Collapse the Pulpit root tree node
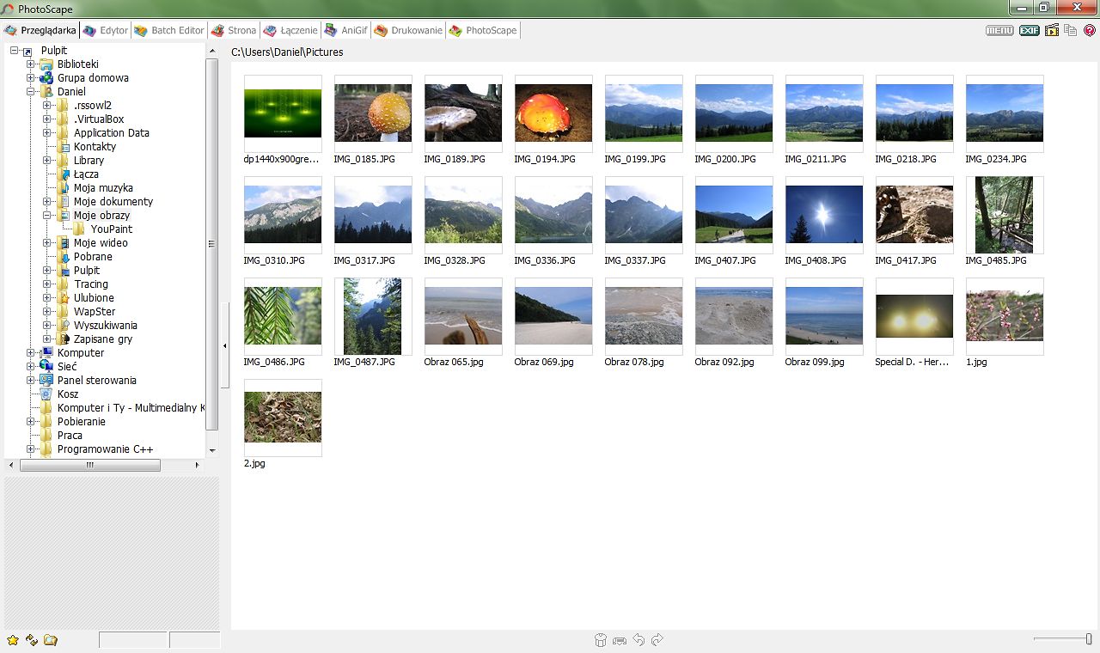1100x653 pixels. pos(15,51)
